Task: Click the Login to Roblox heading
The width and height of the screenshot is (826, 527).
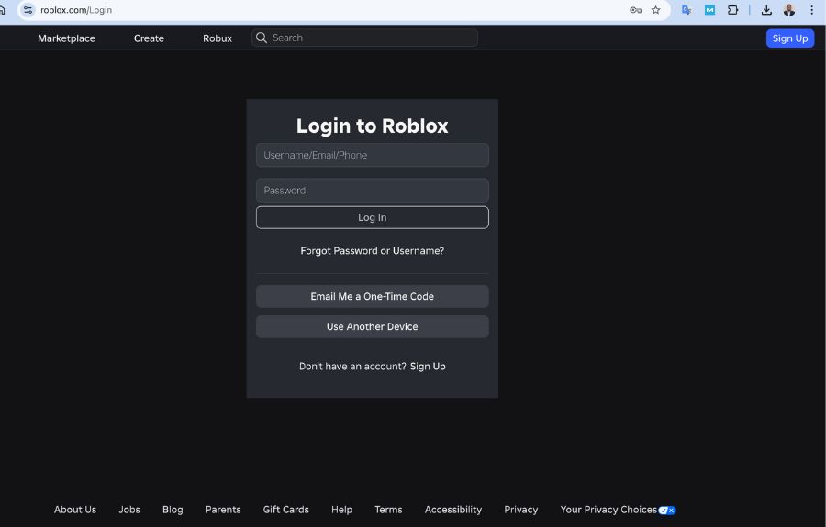Action: point(372,126)
